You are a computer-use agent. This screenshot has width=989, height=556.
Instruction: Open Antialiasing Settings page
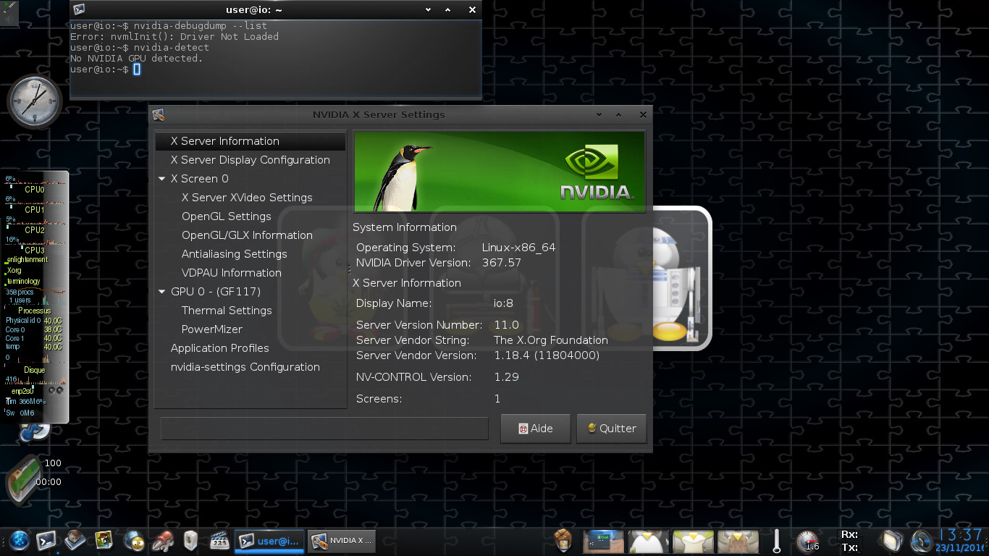pos(235,254)
